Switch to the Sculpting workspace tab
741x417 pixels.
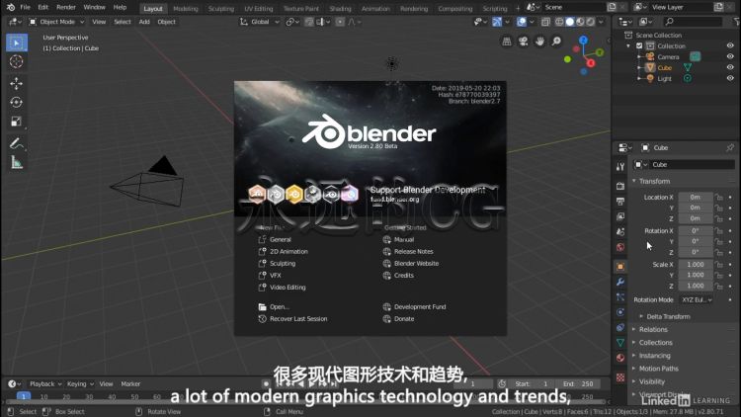[x=221, y=9]
